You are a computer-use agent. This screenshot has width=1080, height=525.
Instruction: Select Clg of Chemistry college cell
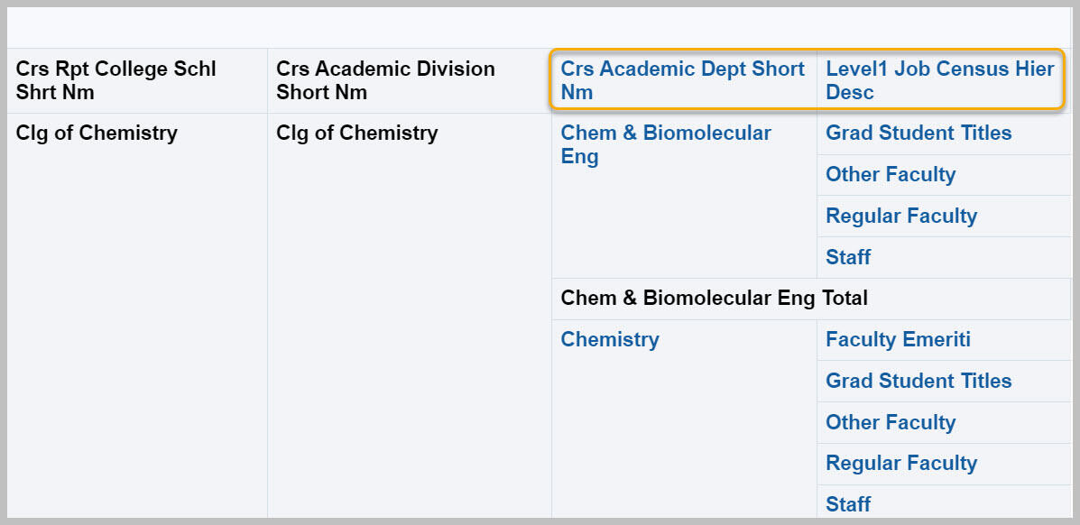(137, 316)
